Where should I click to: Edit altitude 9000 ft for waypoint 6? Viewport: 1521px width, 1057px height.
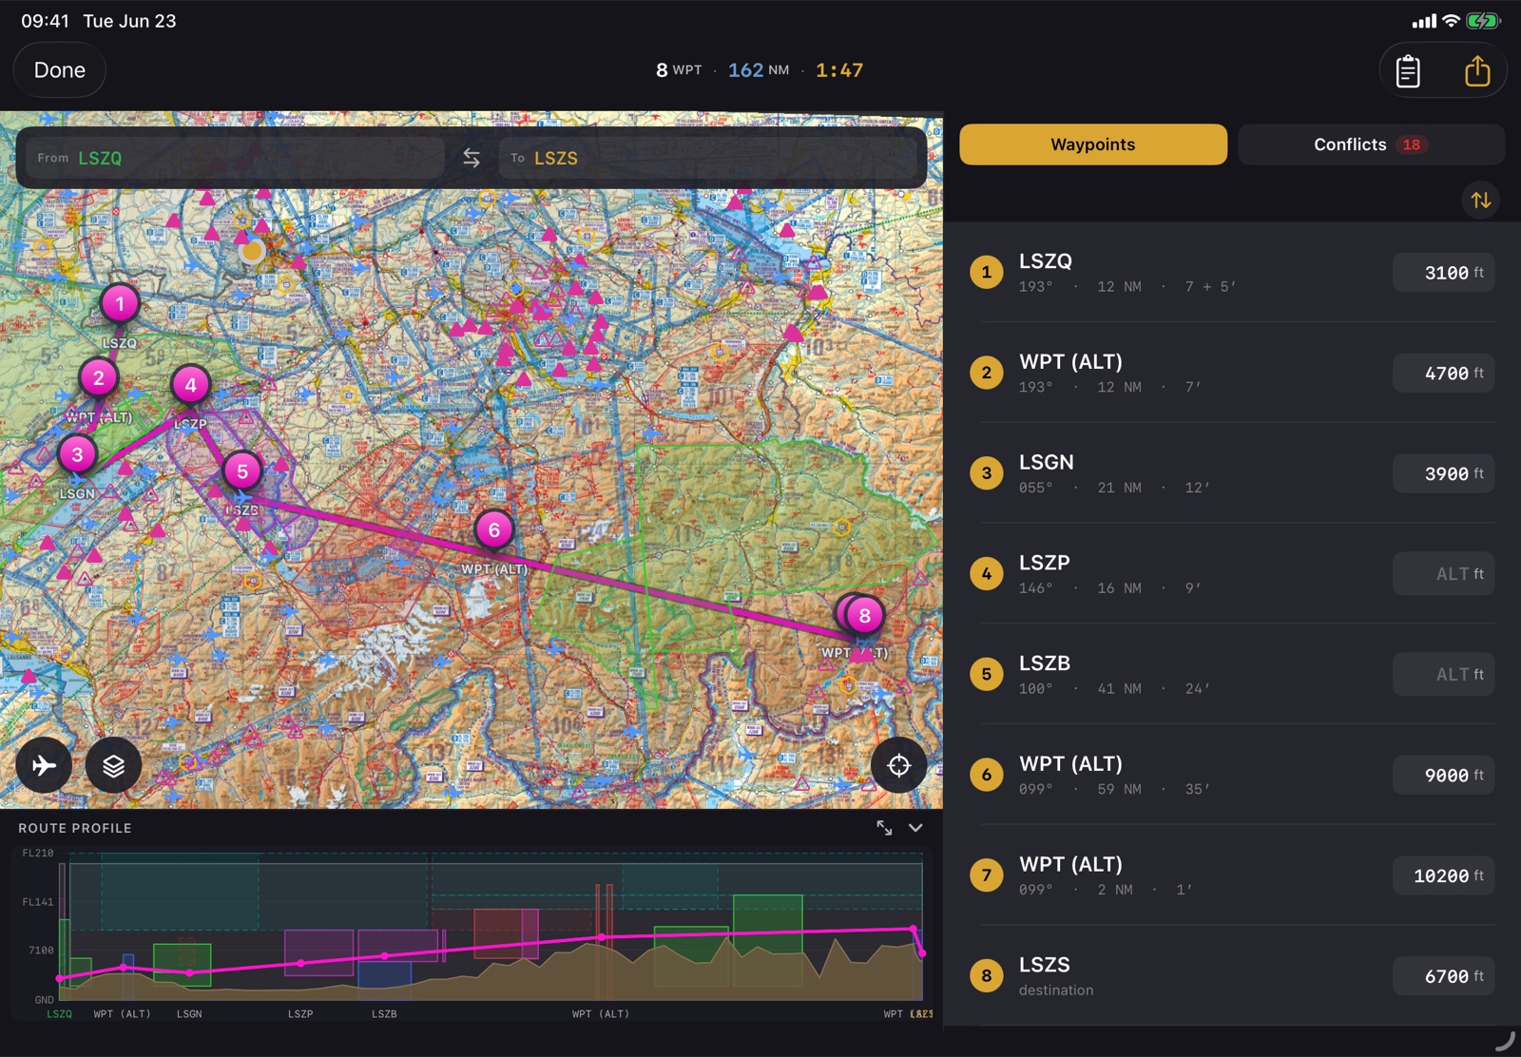click(1444, 775)
